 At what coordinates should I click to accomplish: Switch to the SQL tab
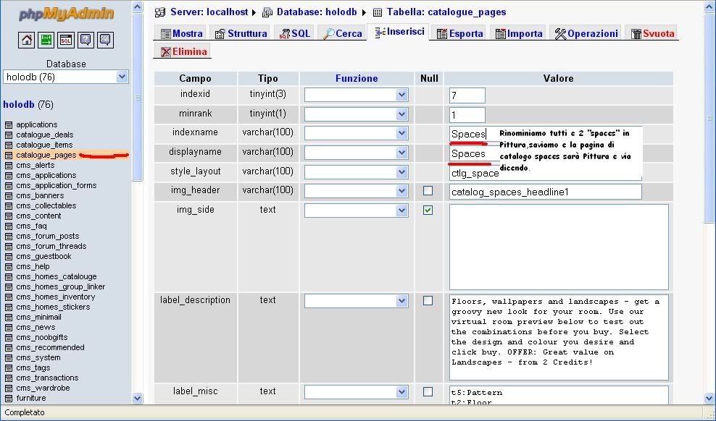pyautogui.click(x=294, y=34)
